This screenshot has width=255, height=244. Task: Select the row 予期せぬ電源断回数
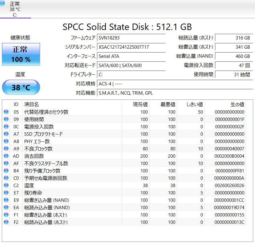coord(124,178)
